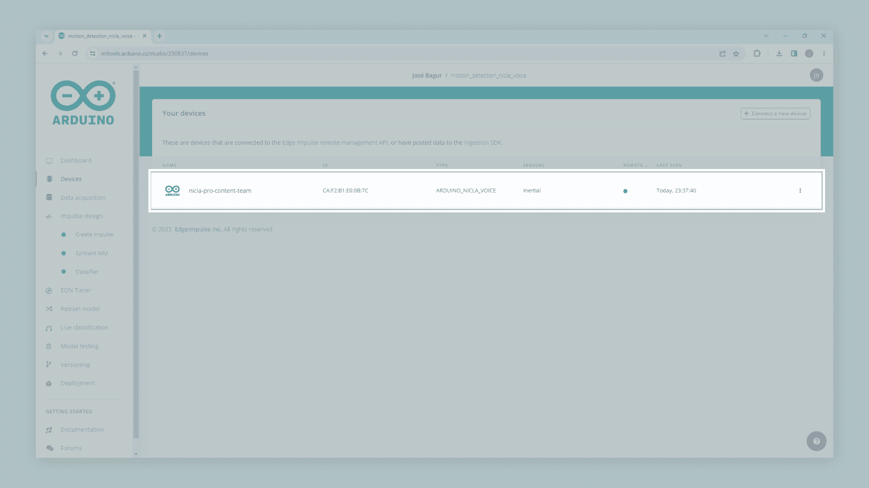Click the Arduino icon beside nicla-pro-content-team
Viewport: 869px width, 488px height.
tap(172, 191)
